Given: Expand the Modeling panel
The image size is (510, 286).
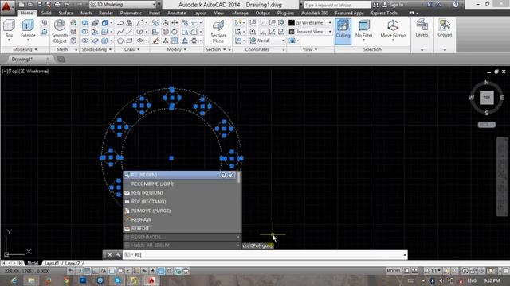Looking at the screenshot, I should click(25, 49).
